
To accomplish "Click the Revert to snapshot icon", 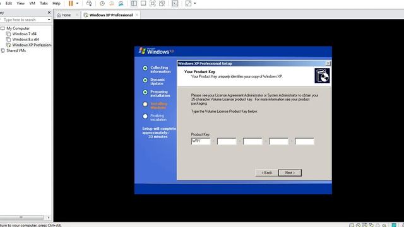I will coord(112,3).
